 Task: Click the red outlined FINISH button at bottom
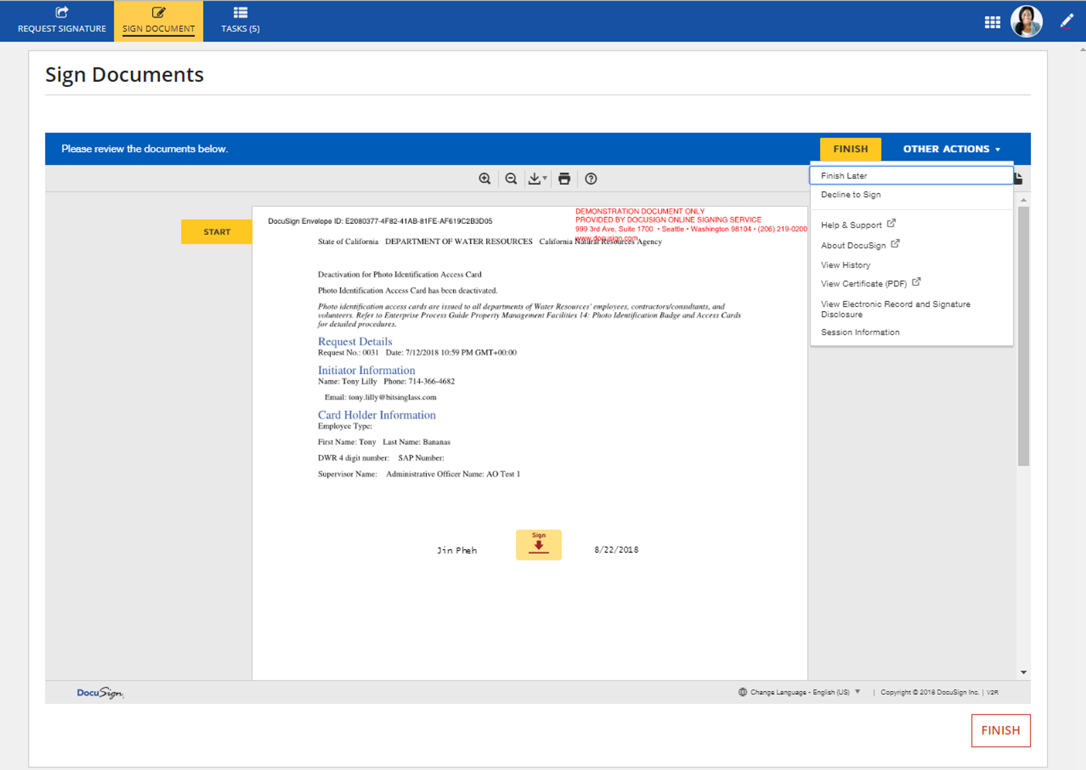[1001, 731]
